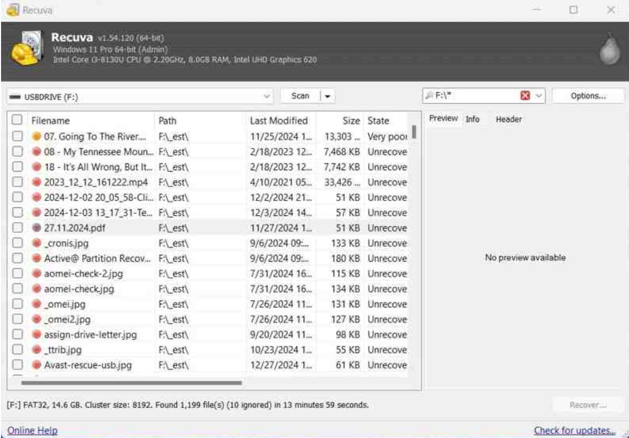Click red state dot for 08 - My Tennessee Moun

[36, 152]
